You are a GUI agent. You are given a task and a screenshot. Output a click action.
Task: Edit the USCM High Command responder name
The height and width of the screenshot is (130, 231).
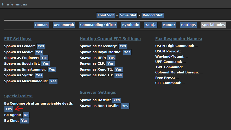pos(197,46)
